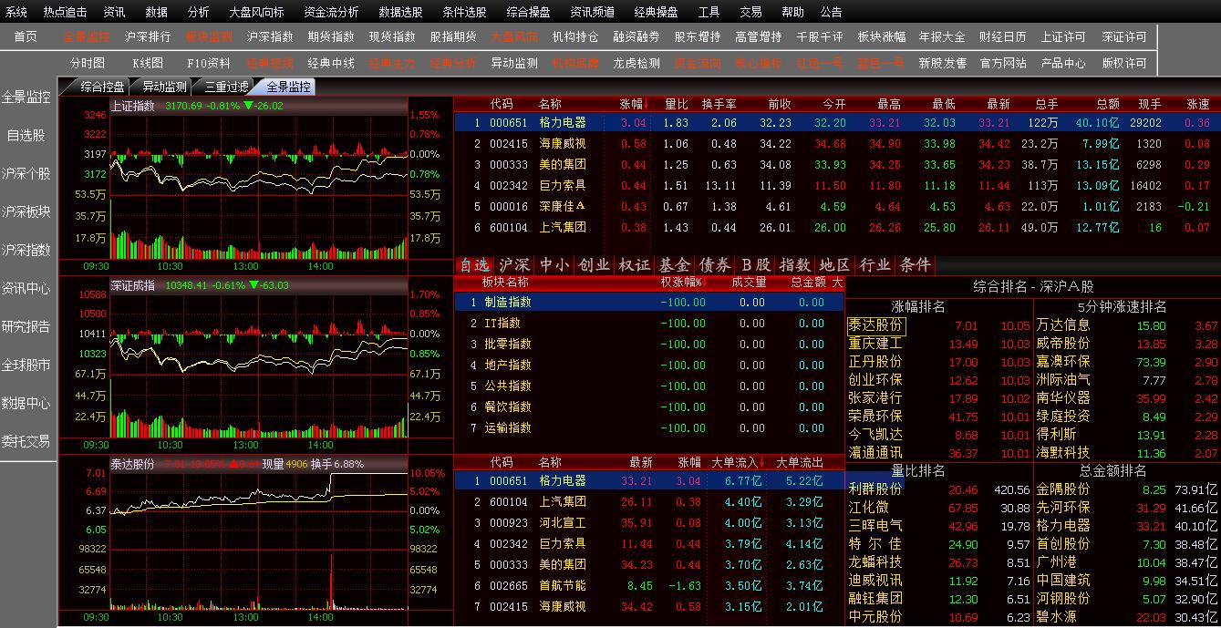The height and width of the screenshot is (628, 1221).
Task: Open 全球股市 in the left sidebar
Action: (26, 365)
